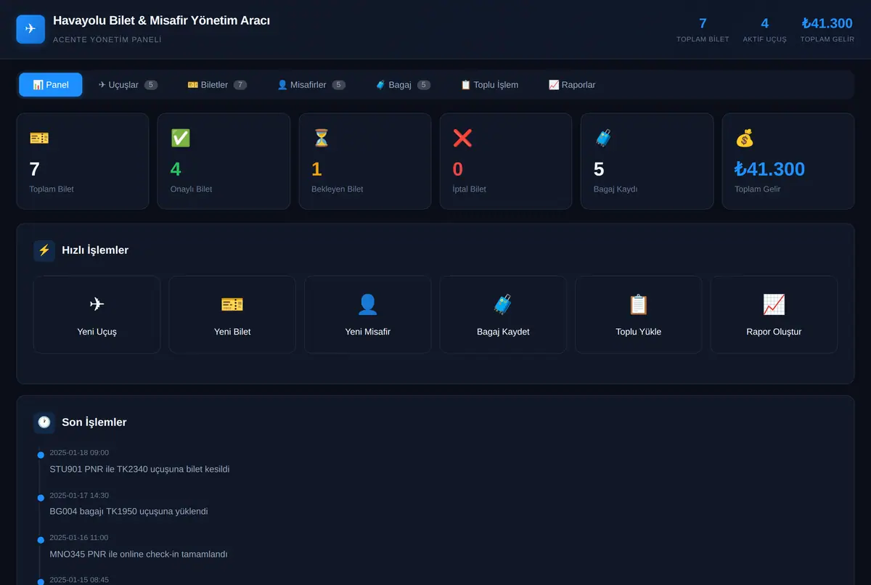Click the header AKTİF UÇUŞ count
This screenshot has height=585, width=871.
pyautogui.click(x=764, y=24)
